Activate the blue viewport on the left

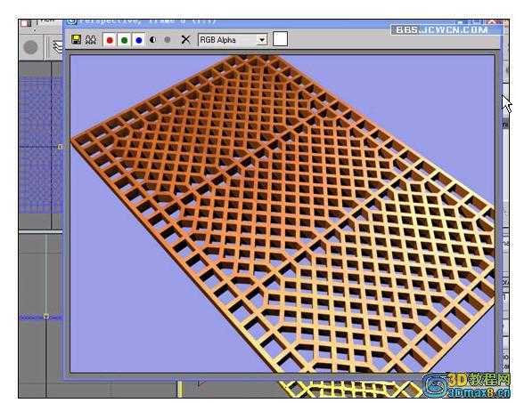(40, 144)
